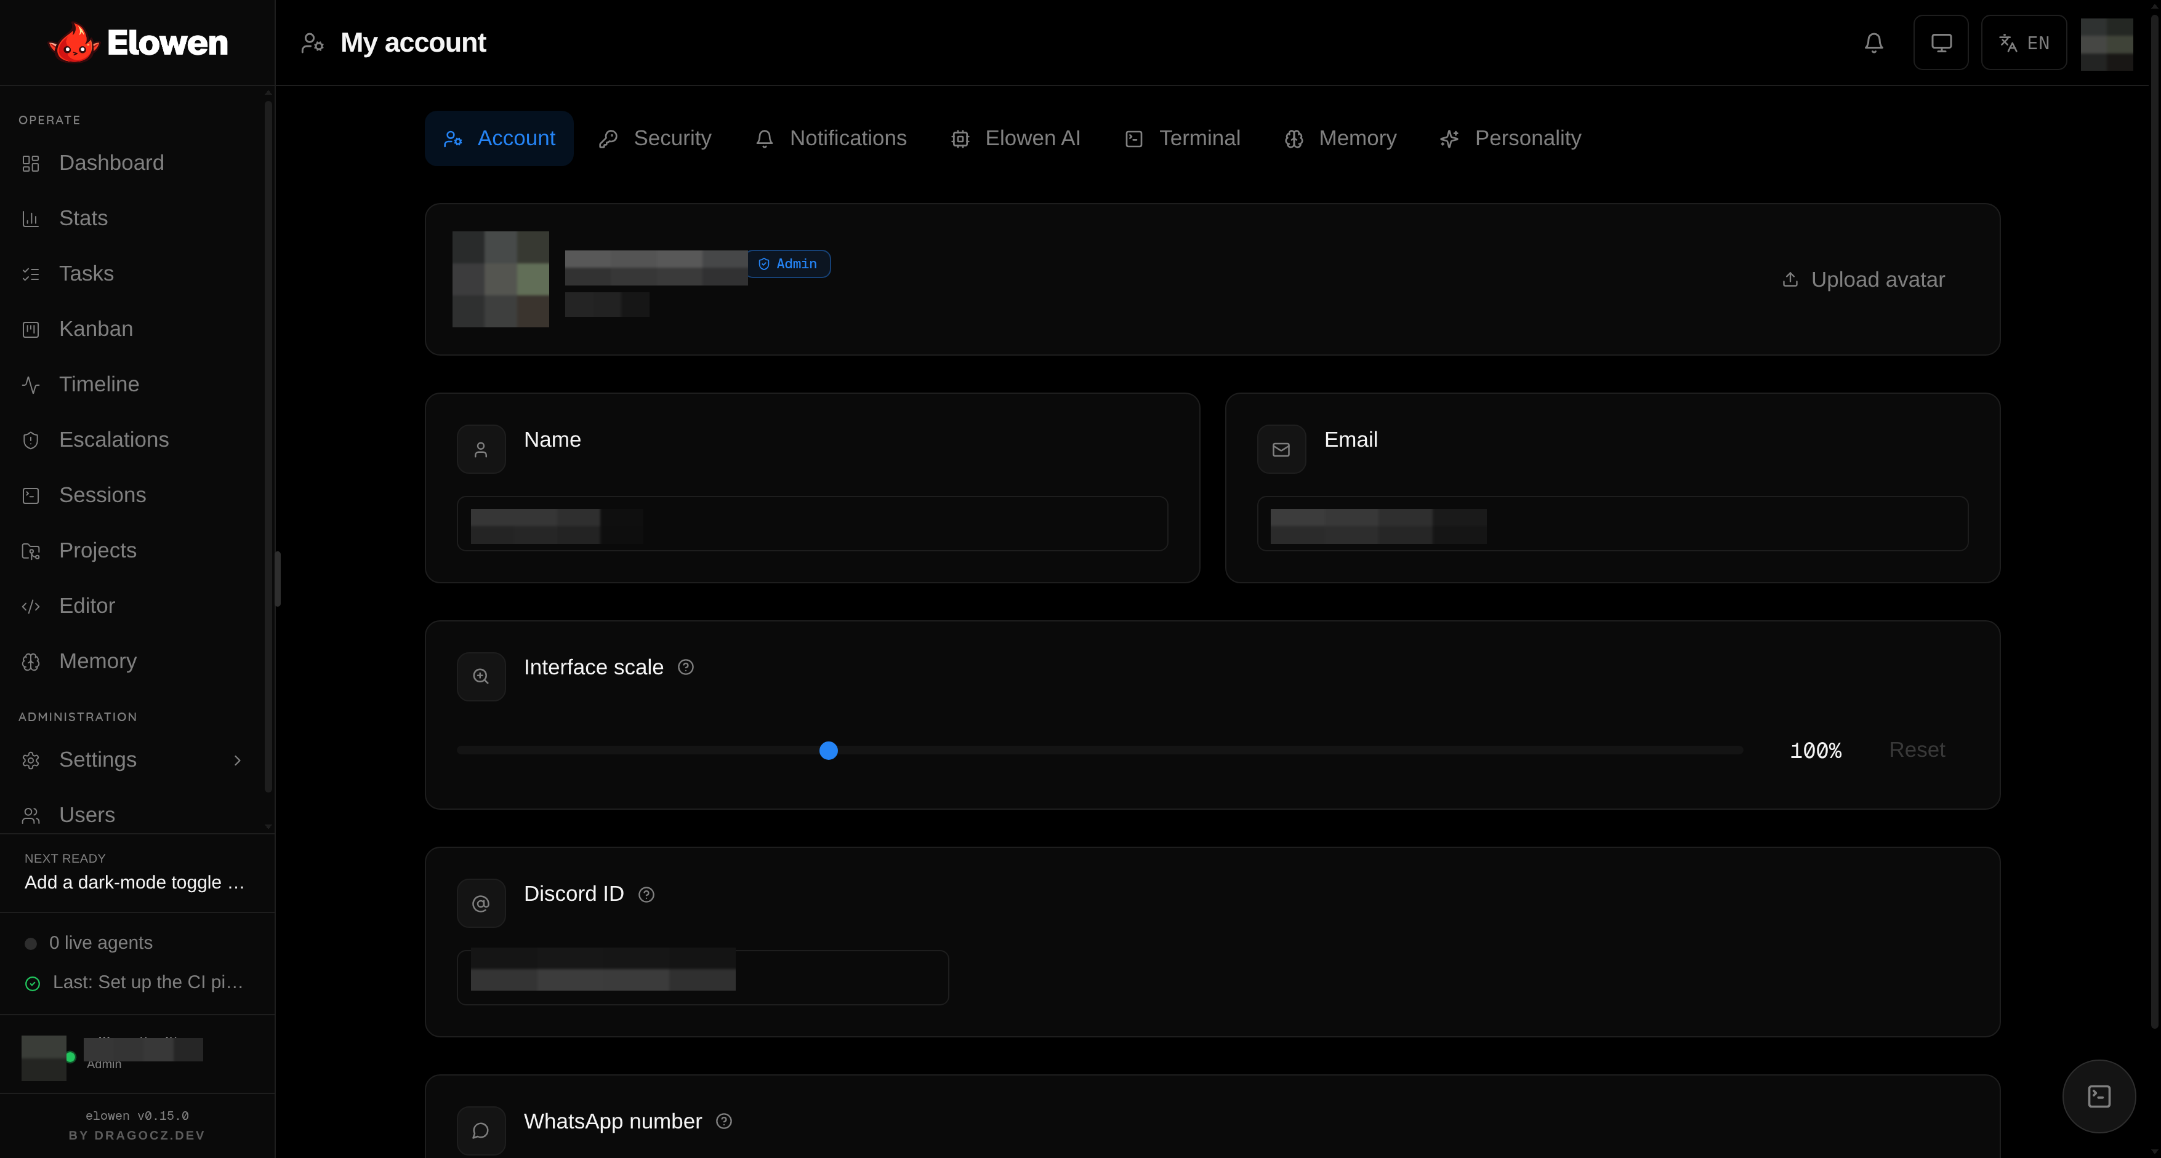Click the Interface scale slider handle
The width and height of the screenshot is (2161, 1158).
tap(828, 751)
